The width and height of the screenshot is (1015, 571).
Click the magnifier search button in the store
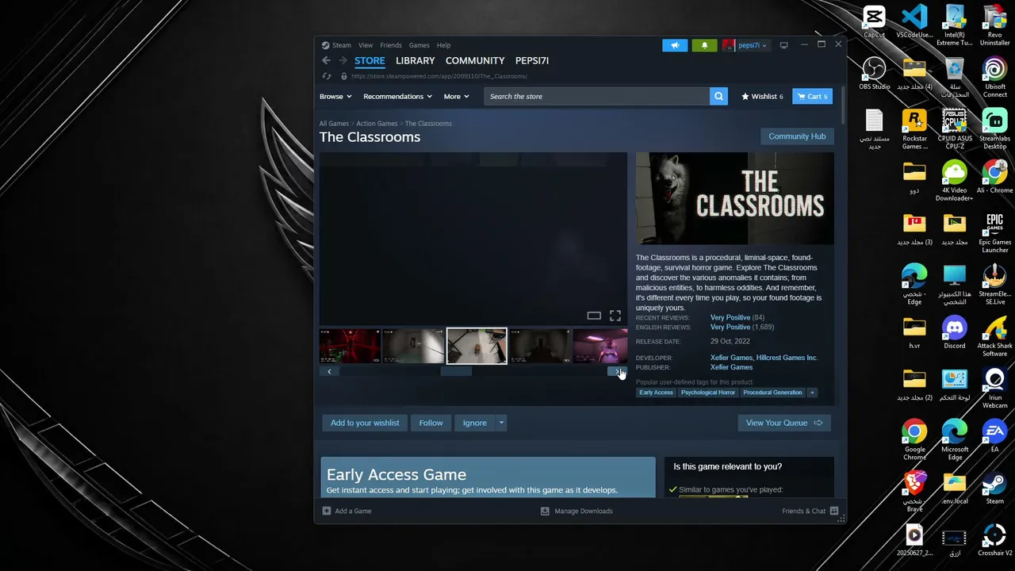point(718,96)
